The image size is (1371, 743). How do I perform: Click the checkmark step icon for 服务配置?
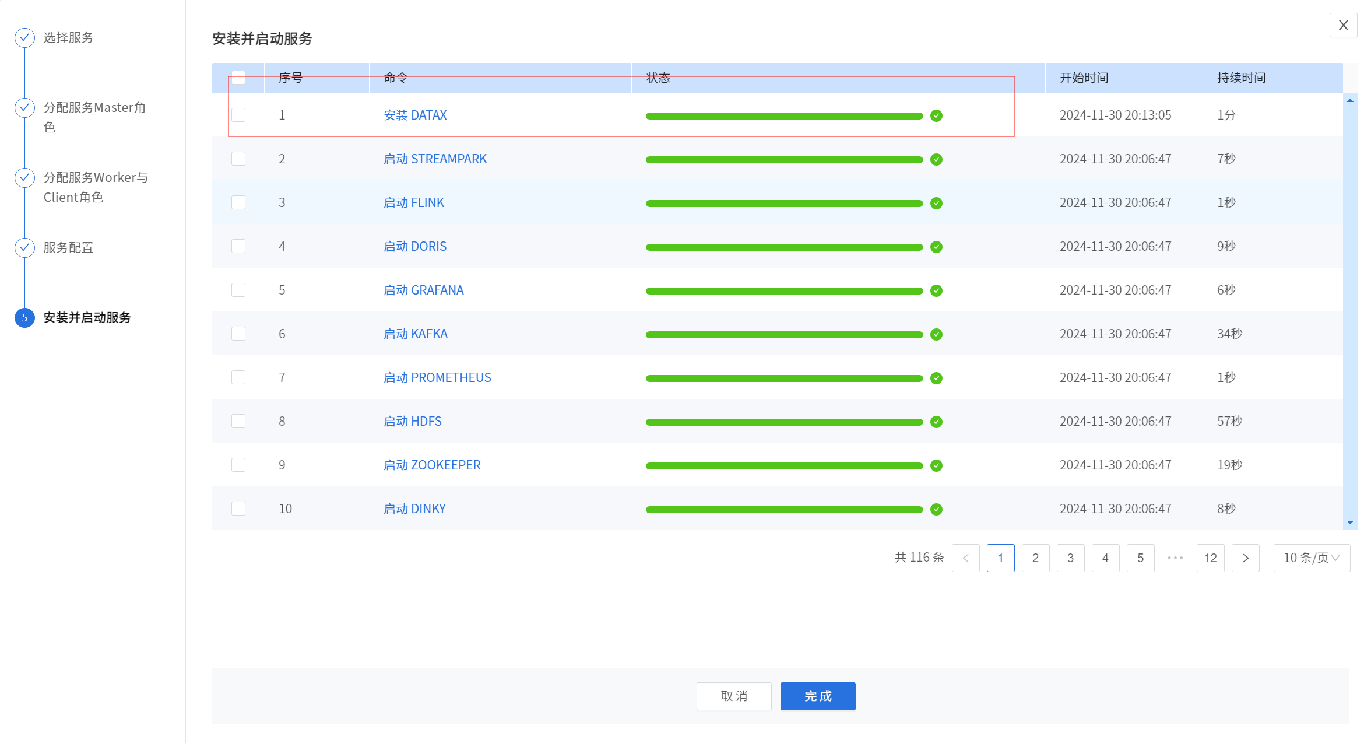(x=24, y=248)
